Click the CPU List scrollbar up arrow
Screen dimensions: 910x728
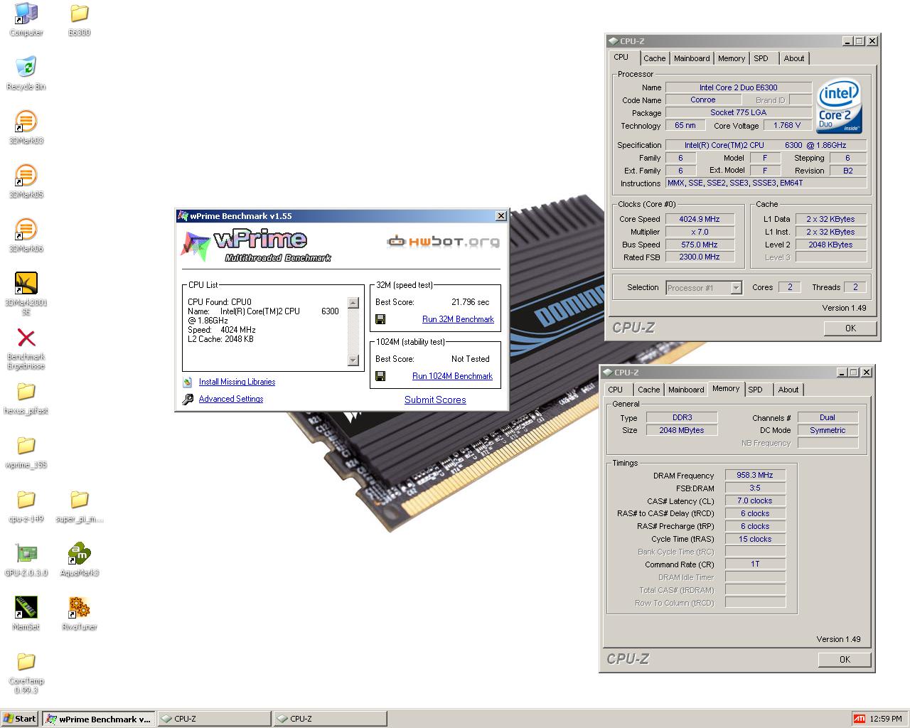(353, 304)
